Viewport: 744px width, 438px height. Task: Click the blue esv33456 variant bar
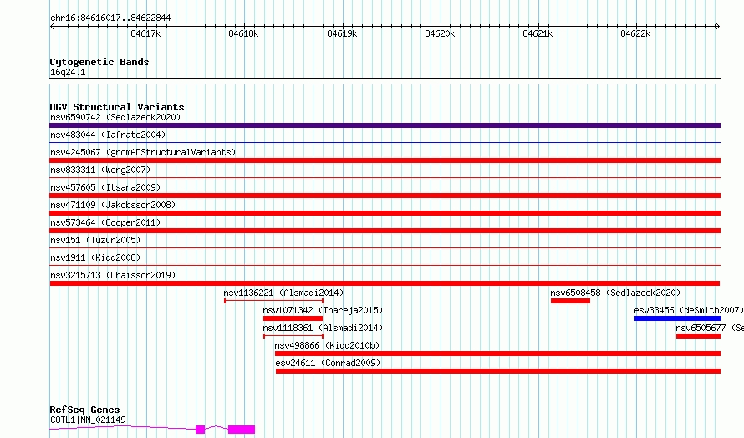678,318
